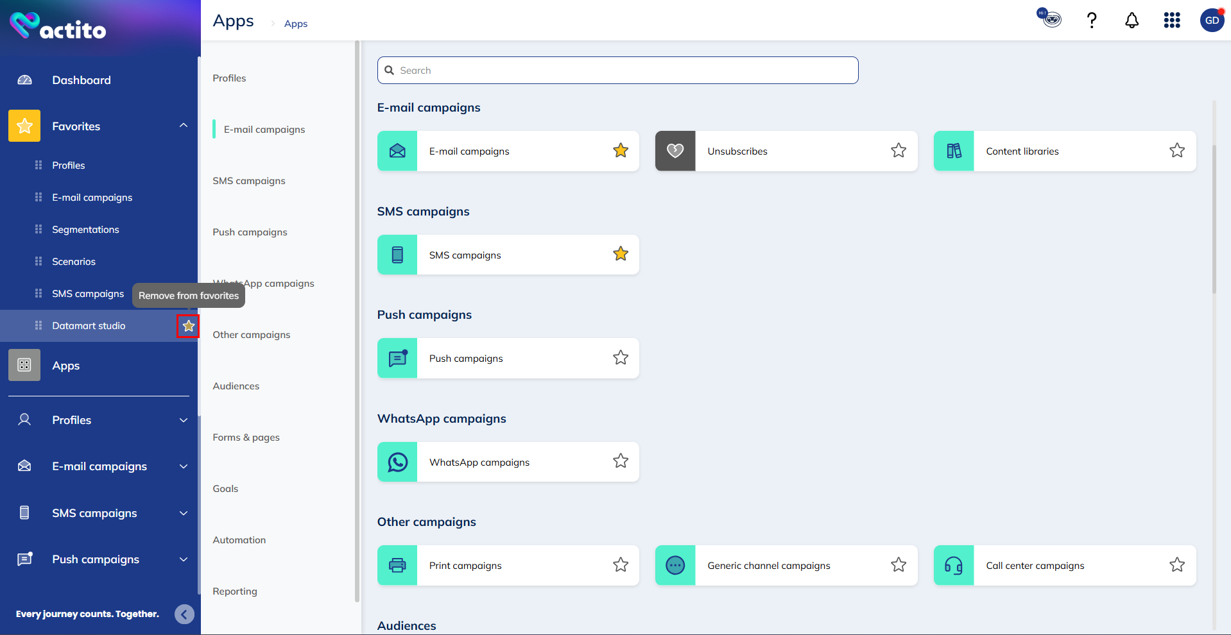Open the nine-dot app launcher grid

coord(1172,21)
